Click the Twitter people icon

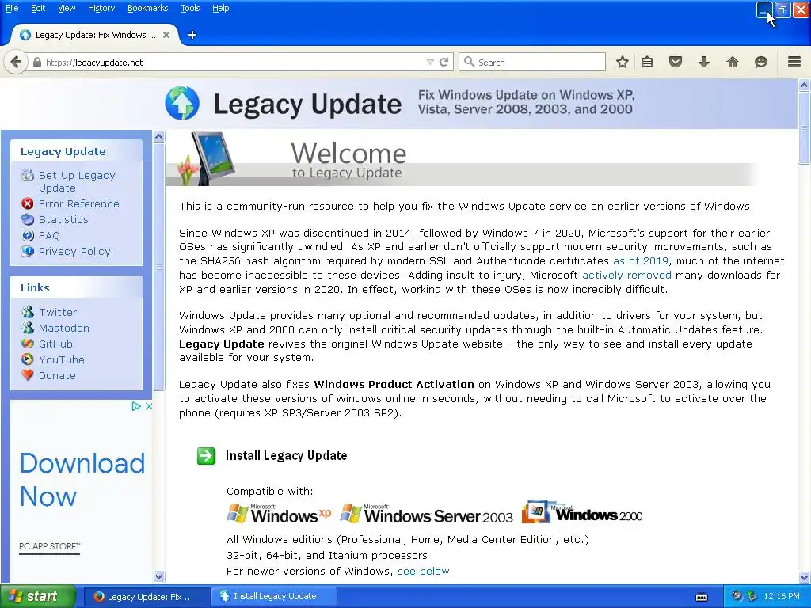coord(28,312)
